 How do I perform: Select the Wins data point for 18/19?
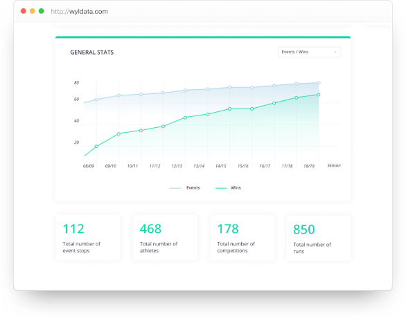click(319, 95)
